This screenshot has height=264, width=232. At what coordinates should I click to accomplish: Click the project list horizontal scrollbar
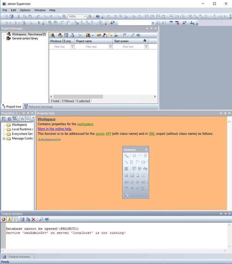click(78, 96)
